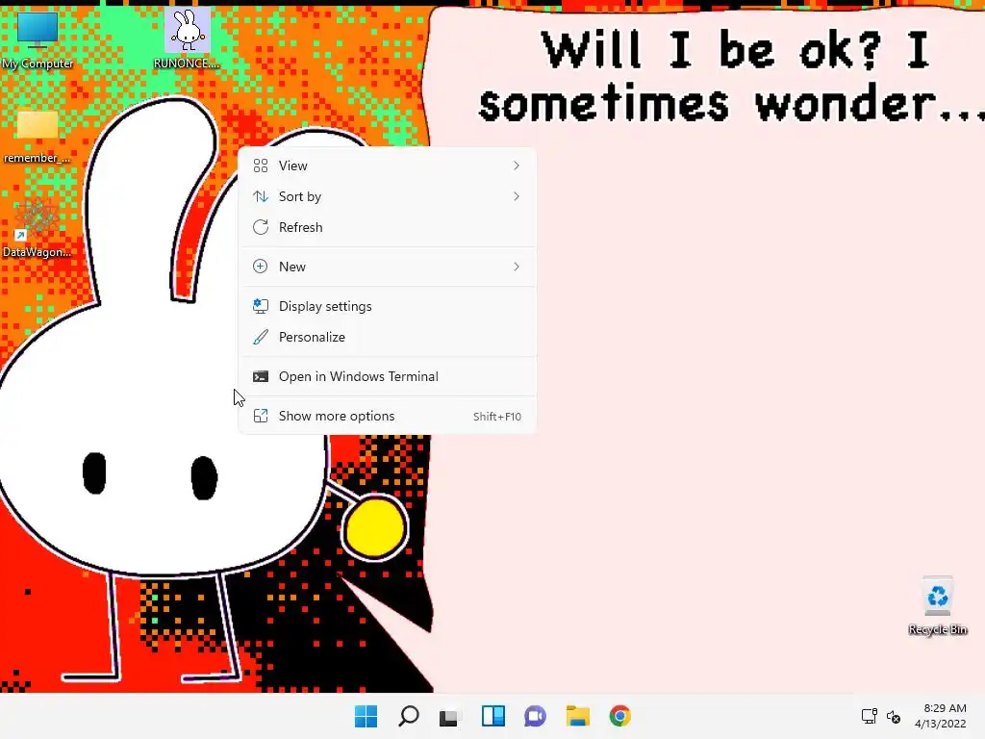
Task: Open the clock showing 8:29 AM
Action: pyautogui.click(x=941, y=716)
